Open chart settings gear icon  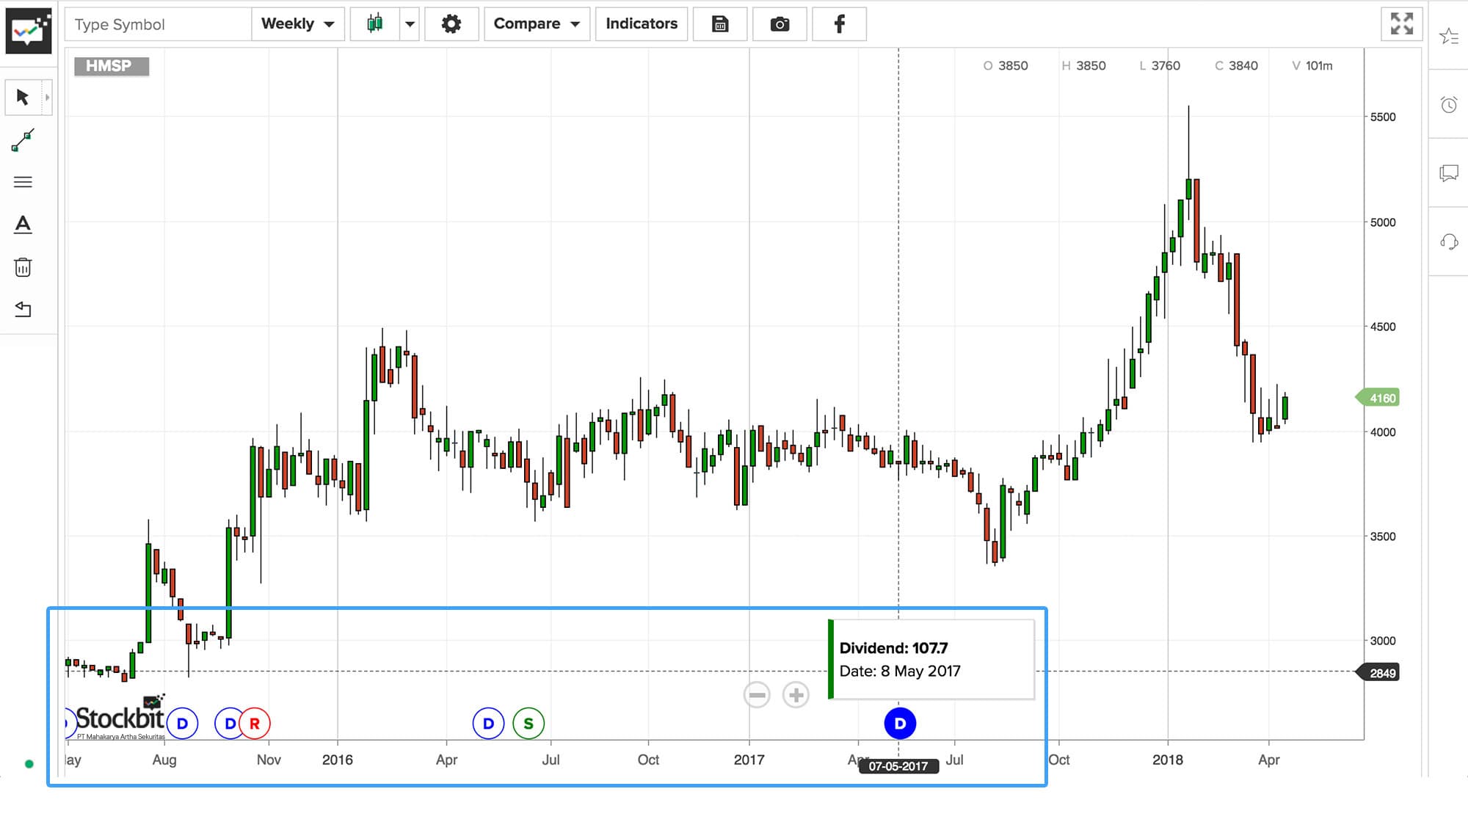[451, 24]
